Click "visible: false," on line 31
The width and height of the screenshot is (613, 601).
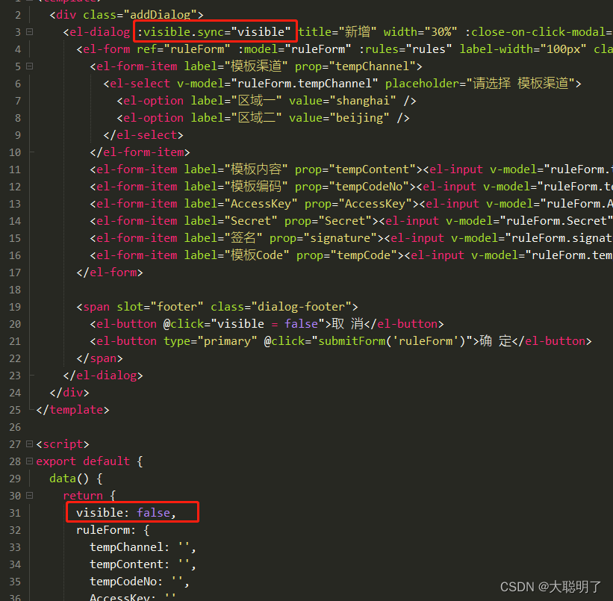coord(126,513)
